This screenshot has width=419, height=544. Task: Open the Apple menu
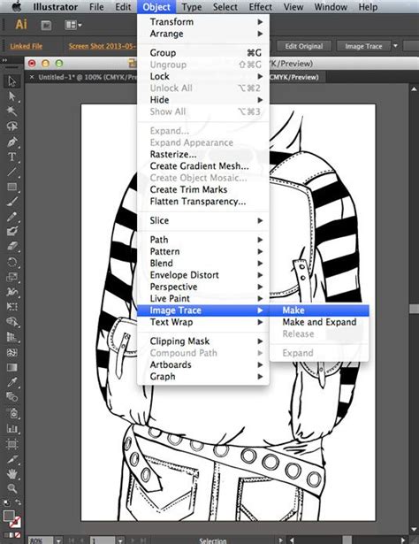pyautogui.click(x=16, y=6)
